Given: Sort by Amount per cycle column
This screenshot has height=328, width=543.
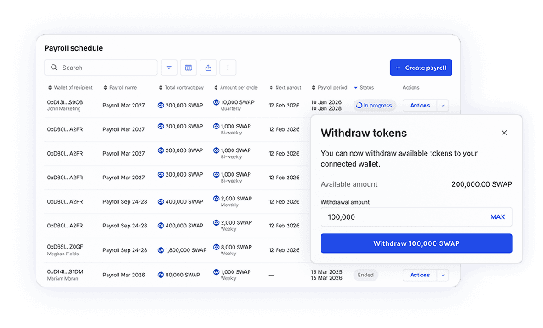Looking at the screenshot, I should coord(236,88).
